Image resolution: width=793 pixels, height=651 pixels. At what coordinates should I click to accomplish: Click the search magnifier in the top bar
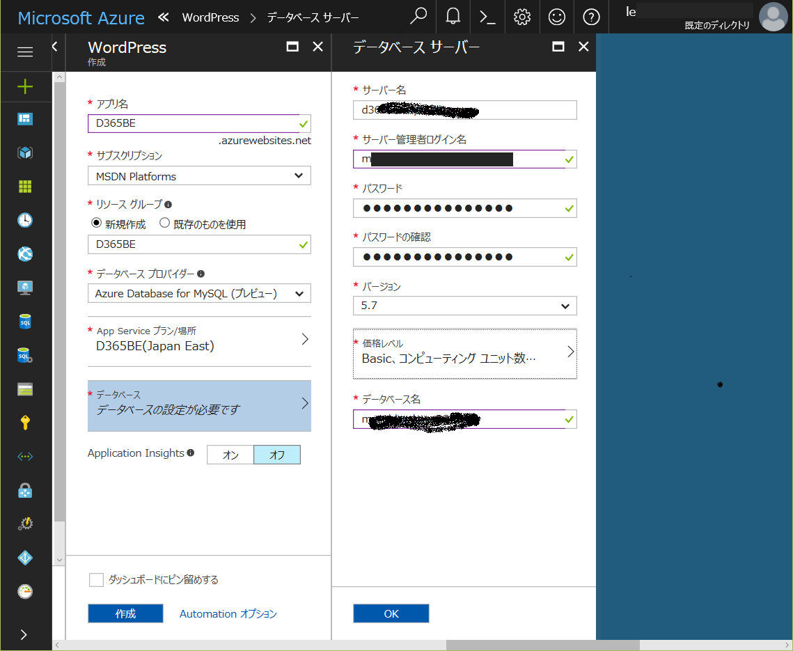(x=418, y=17)
